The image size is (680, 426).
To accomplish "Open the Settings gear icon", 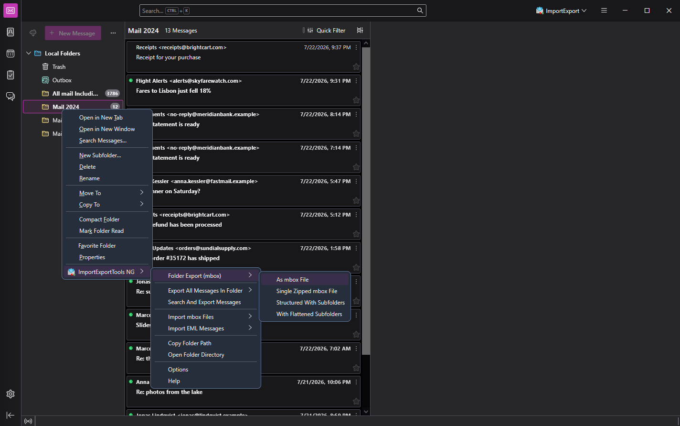I will (11, 394).
